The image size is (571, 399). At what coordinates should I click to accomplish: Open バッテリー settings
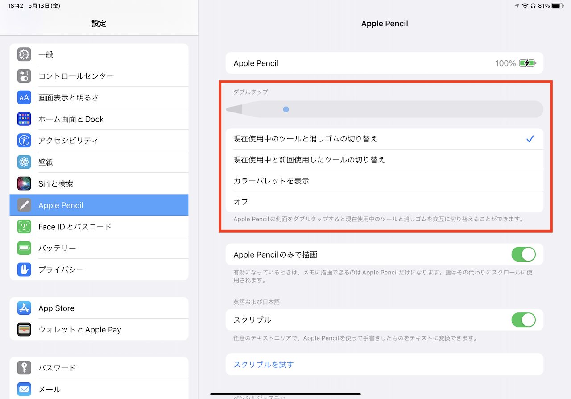[x=99, y=248]
